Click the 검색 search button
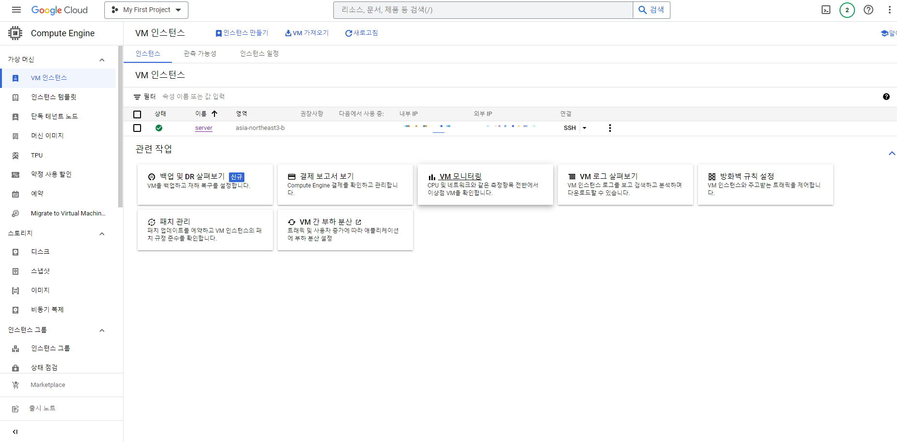Viewport: 897px width, 442px height. click(x=652, y=10)
